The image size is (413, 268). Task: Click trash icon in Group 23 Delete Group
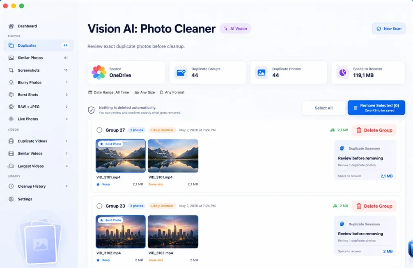pyautogui.click(x=359, y=206)
